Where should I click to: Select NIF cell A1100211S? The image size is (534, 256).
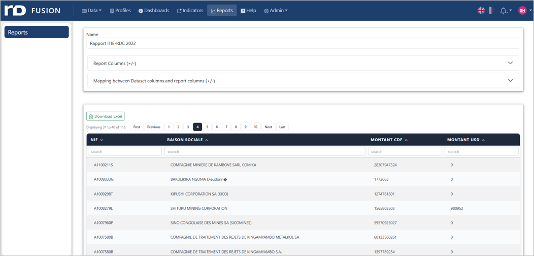[x=103, y=165]
